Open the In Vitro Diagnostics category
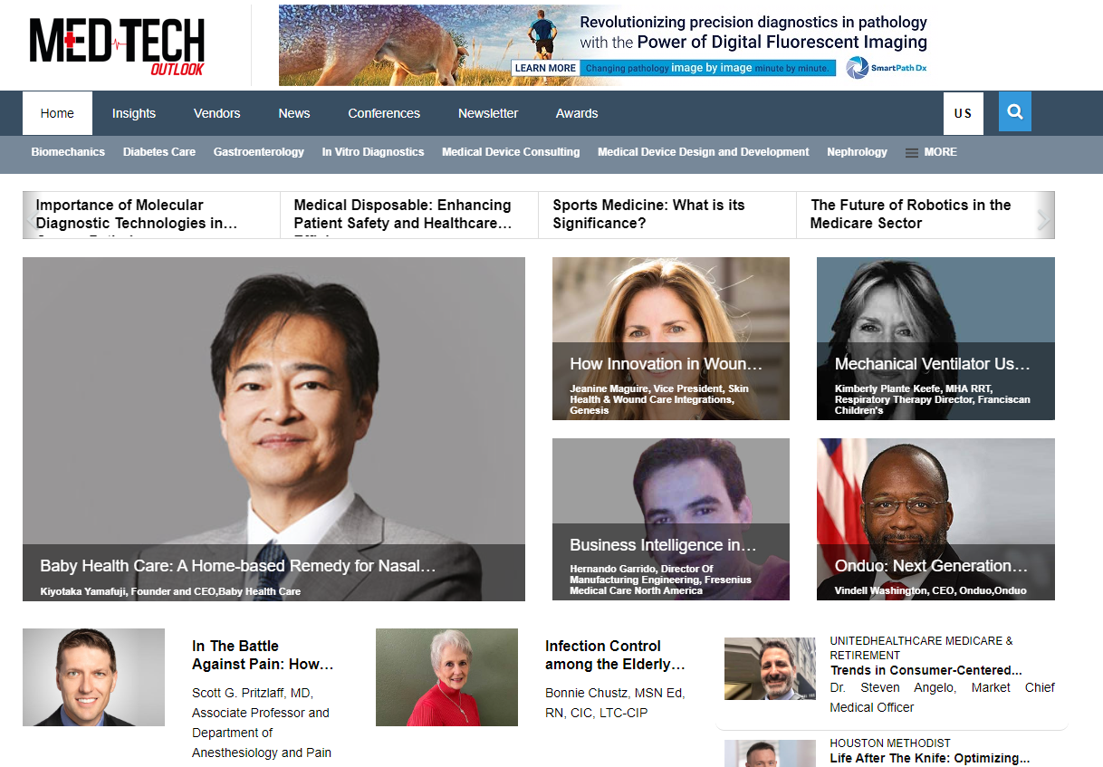The width and height of the screenshot is (1103, 767). coord(373,152)
